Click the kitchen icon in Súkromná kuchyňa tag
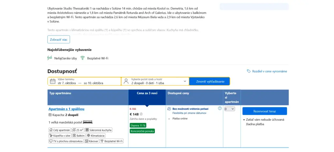The image size is (334, 152). click(x=87, y=130)
